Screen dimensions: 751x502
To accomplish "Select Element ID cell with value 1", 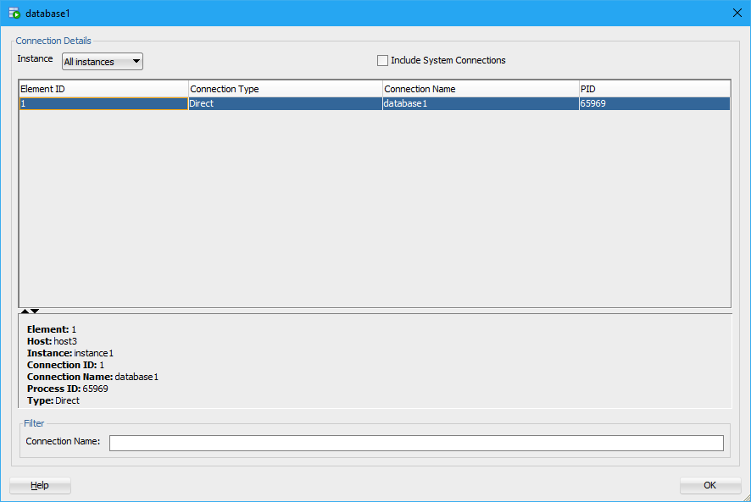I will 103,103.
